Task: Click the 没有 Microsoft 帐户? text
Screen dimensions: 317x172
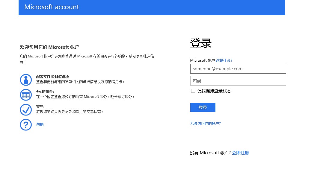Action: click(210, 153)
